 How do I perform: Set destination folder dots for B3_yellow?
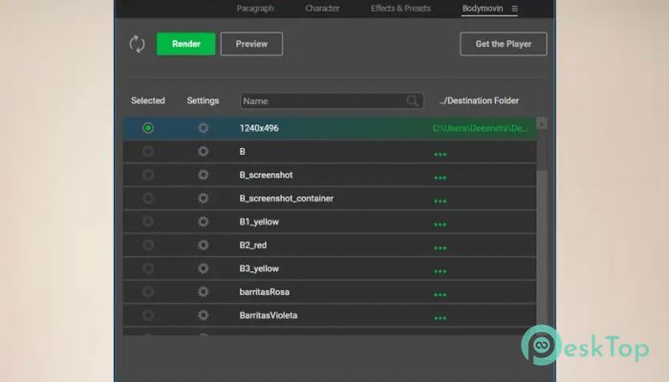(441, 271)
